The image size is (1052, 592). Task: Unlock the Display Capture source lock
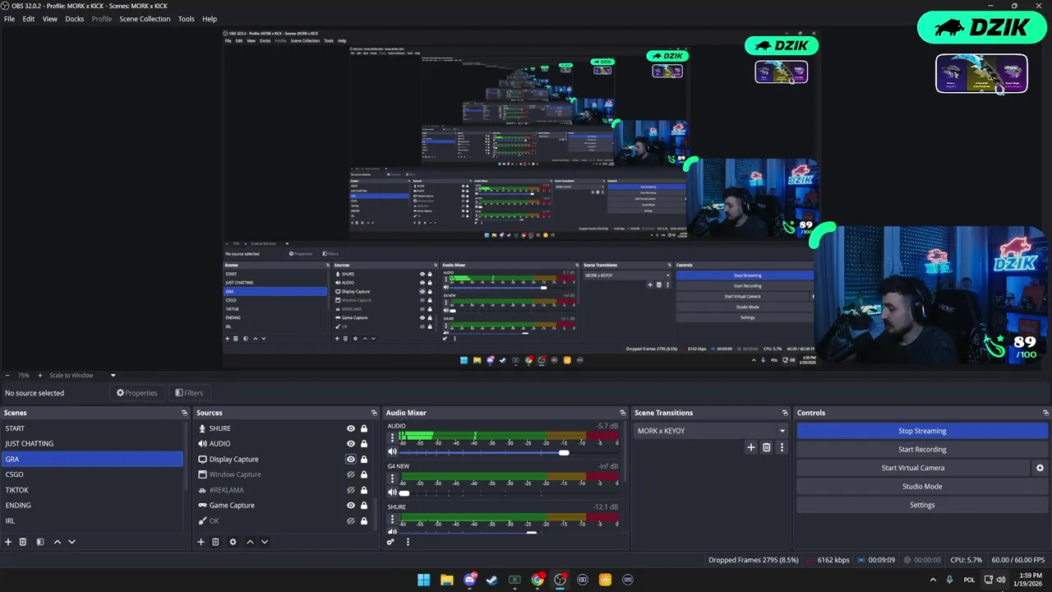pyautogui.click(x=364, y=460)
